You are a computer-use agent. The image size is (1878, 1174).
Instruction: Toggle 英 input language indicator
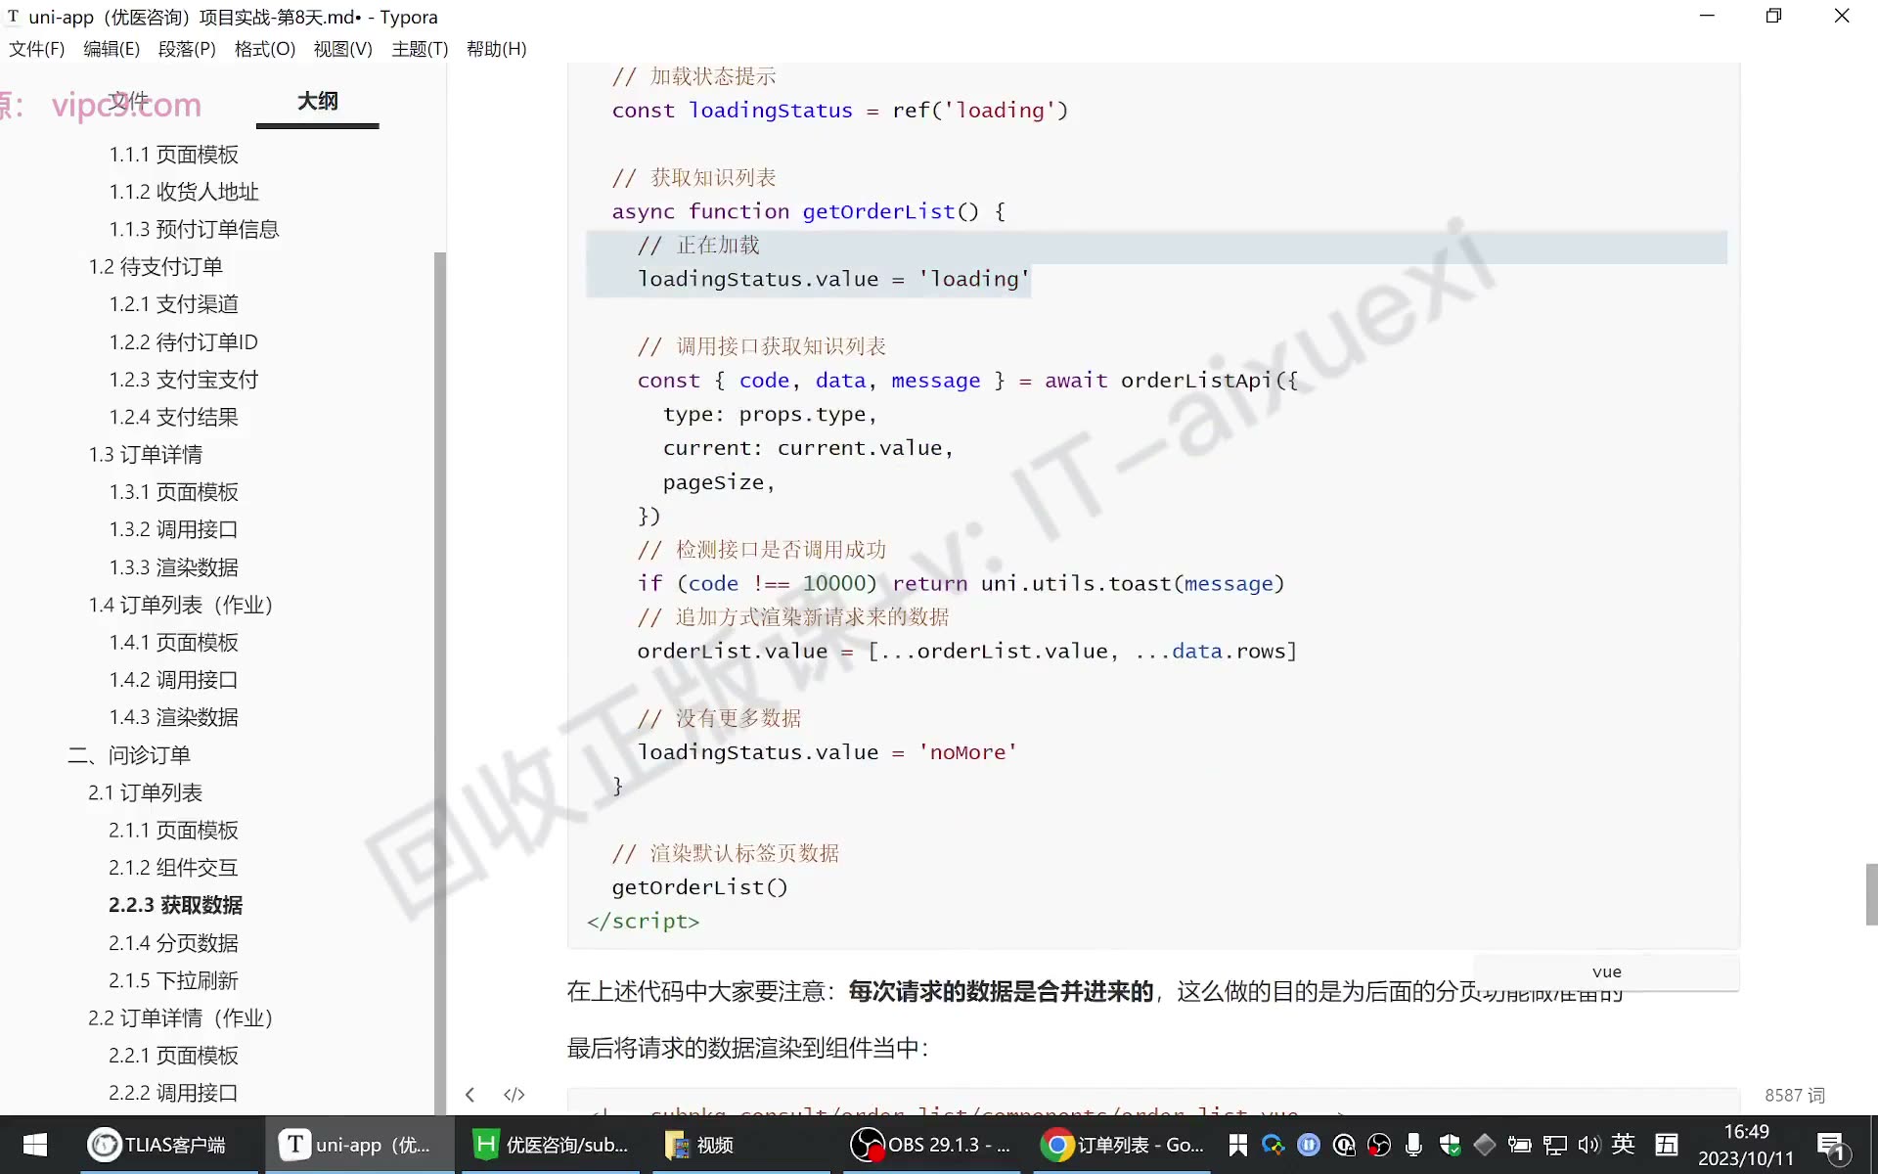pyautogui.click(x=1624, y=1144)
